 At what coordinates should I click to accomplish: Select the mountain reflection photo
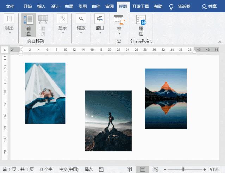tap(166, 99)
